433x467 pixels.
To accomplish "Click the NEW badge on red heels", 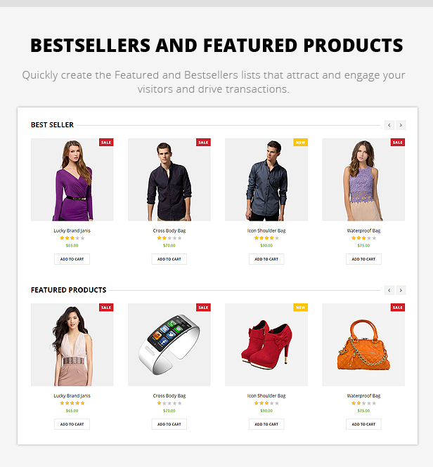I will (x=300, y=308).
